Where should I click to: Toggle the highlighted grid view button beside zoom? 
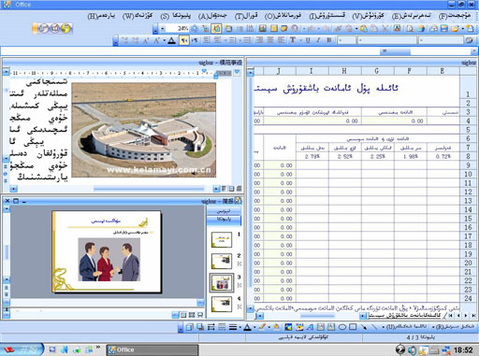point(216,29)
